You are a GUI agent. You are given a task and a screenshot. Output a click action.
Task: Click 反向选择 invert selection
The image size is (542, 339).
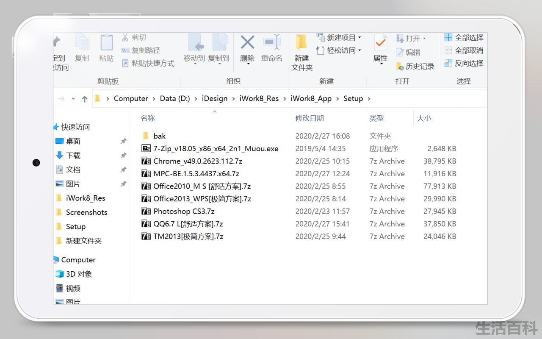point(464,63)
